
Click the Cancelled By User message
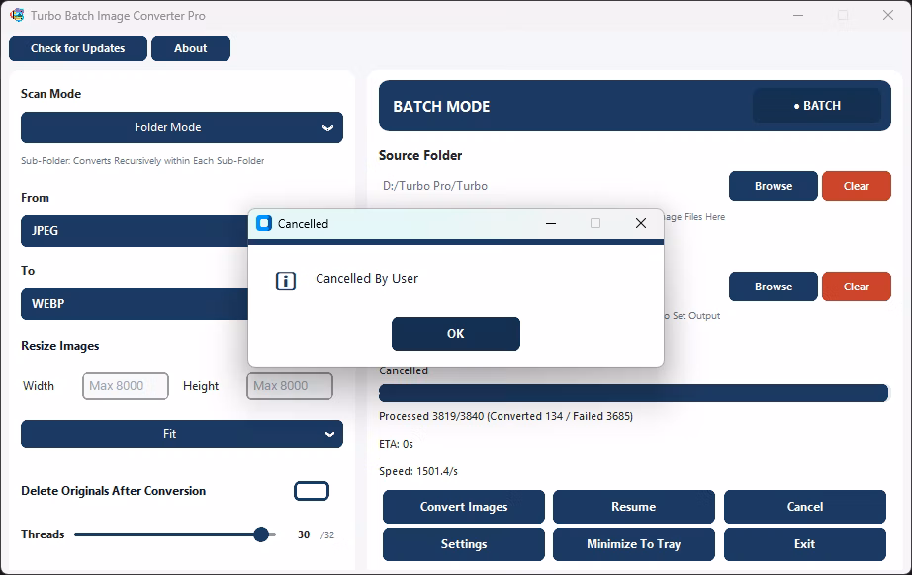pos(367,279)
